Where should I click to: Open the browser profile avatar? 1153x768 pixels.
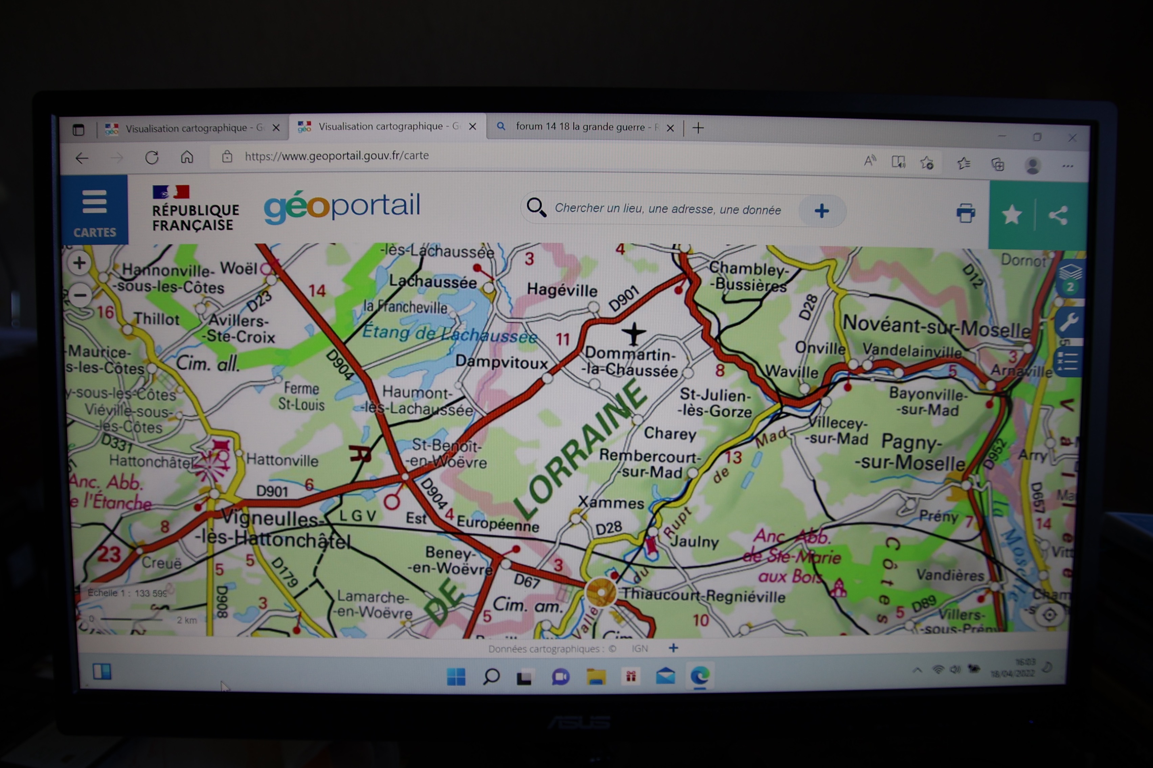[1033, 166]
